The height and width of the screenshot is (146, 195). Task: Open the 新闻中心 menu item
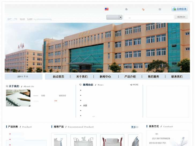105,77
